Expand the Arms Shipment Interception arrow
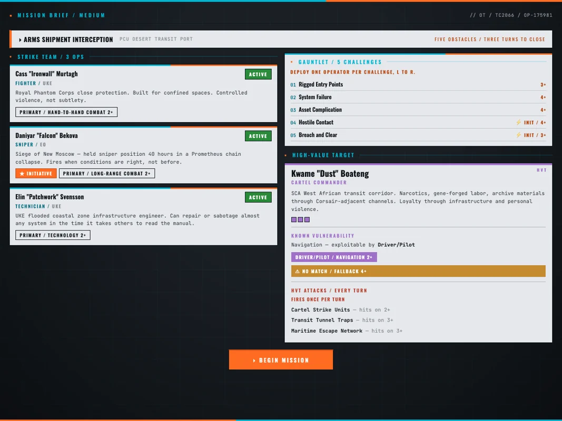The image size is (562, 421). (x=20, y=40)
